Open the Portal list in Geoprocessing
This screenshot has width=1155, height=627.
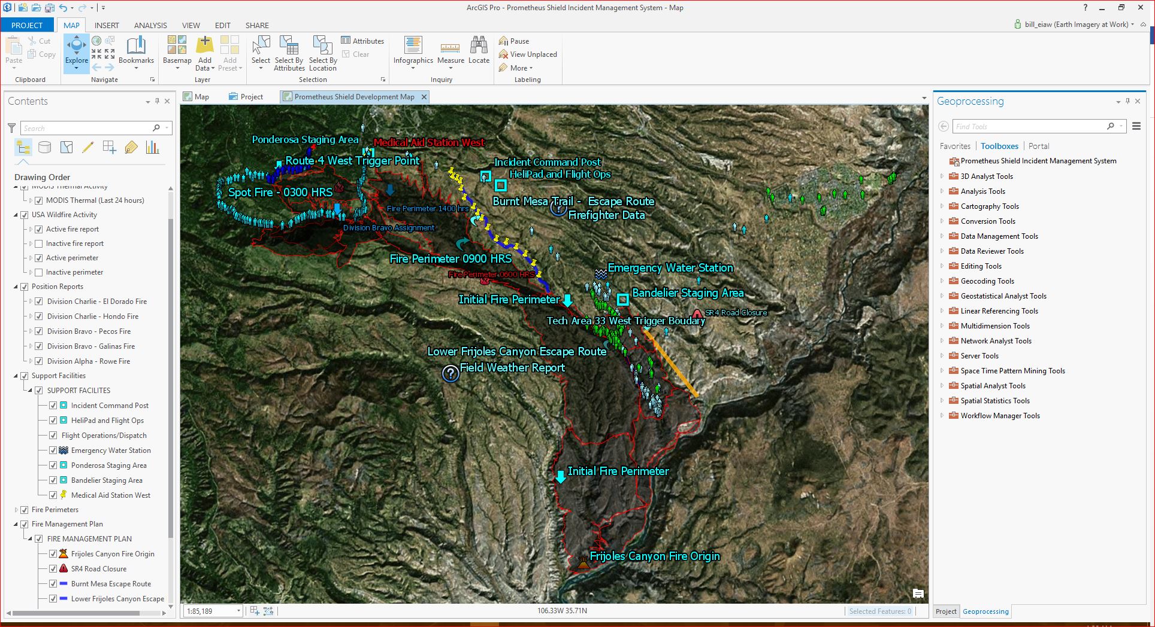(x=1039, y=145)
